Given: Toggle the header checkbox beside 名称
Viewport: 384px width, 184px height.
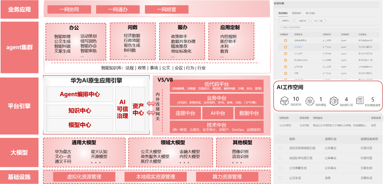Looking at the screenshot, I should pos(281,139).
